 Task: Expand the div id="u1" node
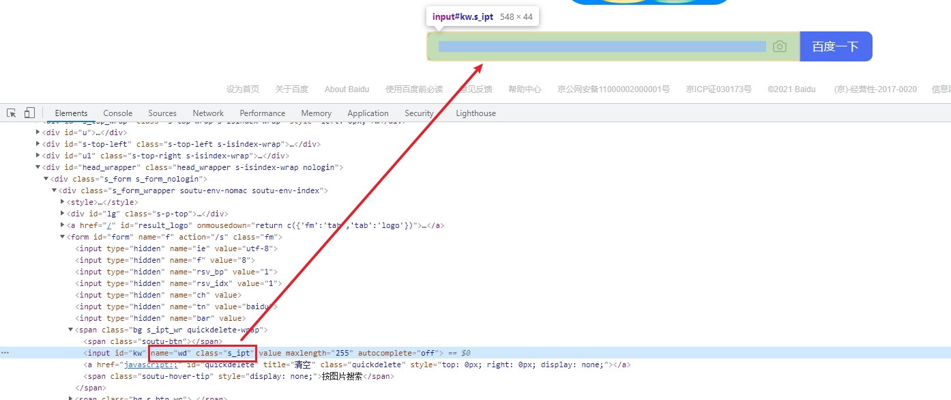click(x=39, y=156)
